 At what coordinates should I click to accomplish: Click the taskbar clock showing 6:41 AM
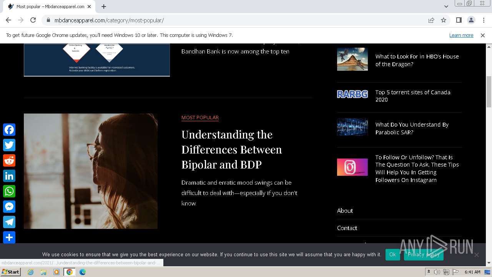pyautogui.click(x=472, y=272)
